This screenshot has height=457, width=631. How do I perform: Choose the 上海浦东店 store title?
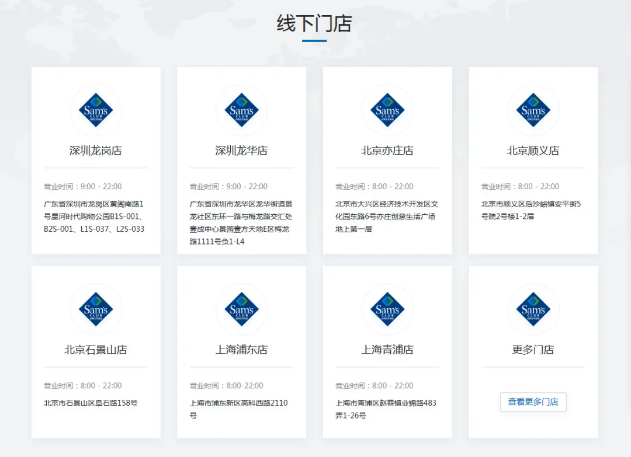click(x=241, y=350)
